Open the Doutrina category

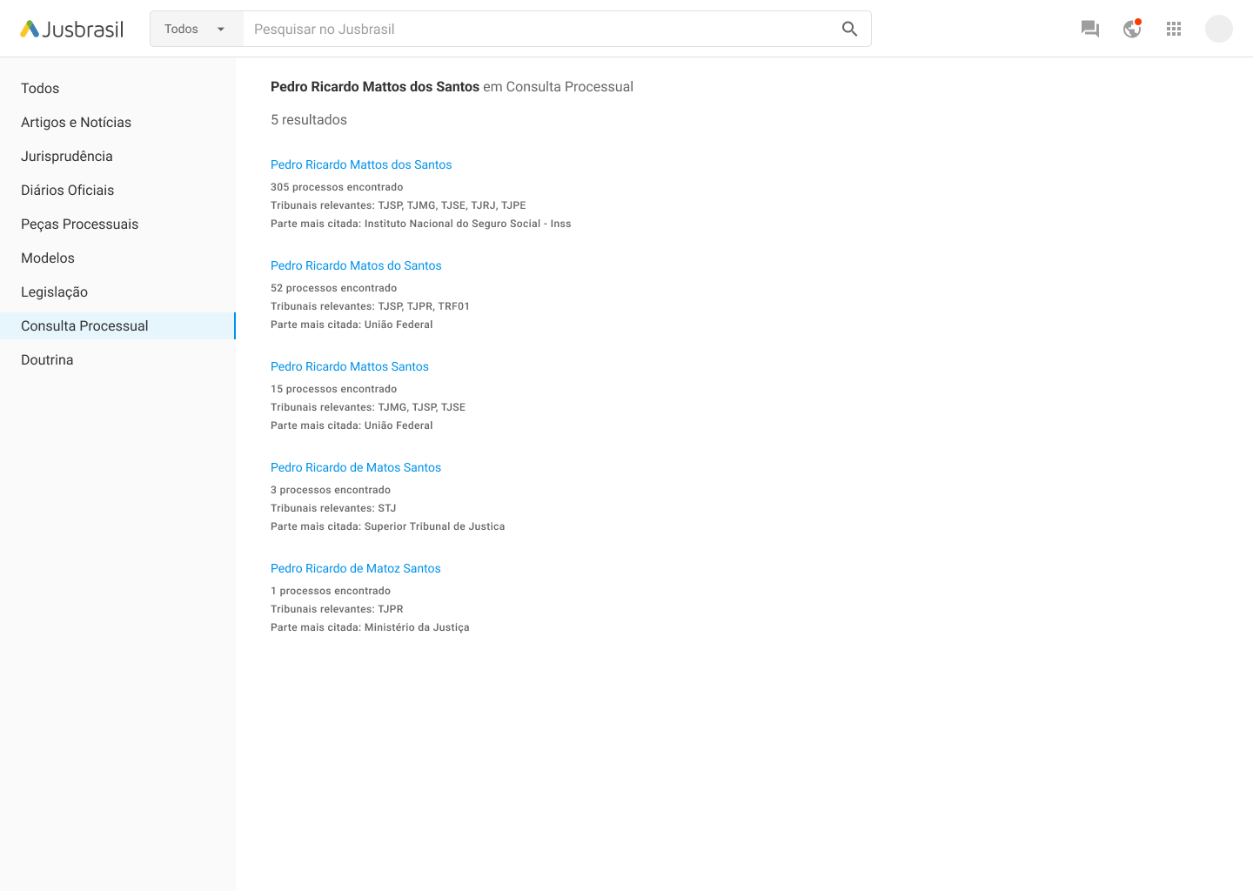(x=47, y=360)
